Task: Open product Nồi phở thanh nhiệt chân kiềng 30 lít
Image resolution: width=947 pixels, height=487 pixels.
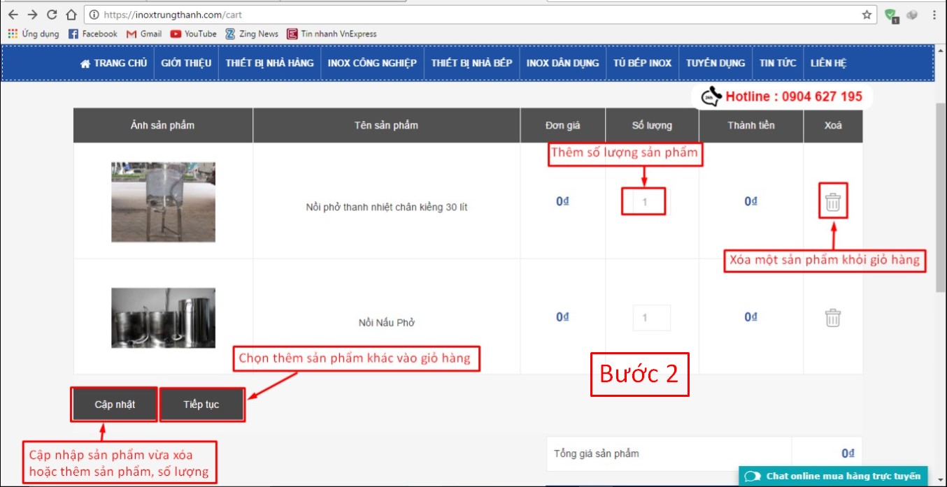Action: (x=387, y=208)
